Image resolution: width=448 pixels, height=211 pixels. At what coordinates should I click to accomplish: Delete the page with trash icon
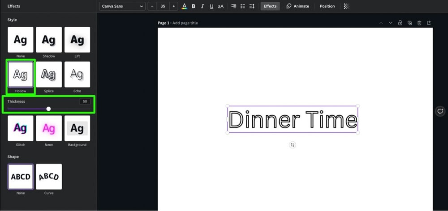[x=419, y=23]
